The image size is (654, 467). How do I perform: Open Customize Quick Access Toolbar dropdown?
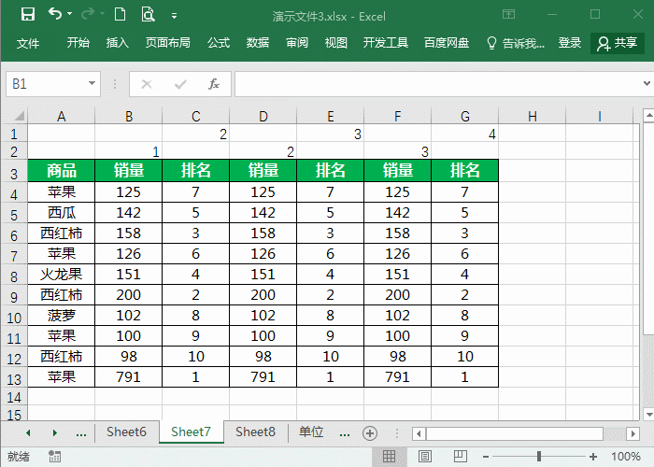point(175,16)
